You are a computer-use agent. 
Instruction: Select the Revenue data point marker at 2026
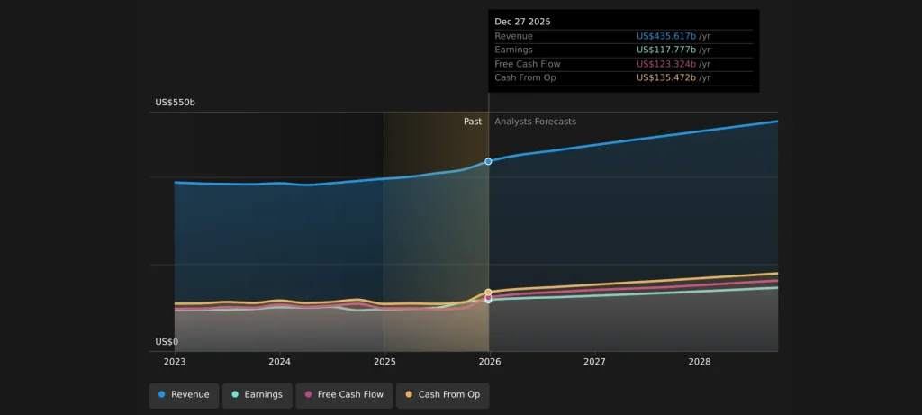(x=489, y=161)
